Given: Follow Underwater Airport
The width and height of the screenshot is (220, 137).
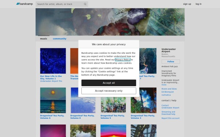Looking at the screenshot, I should (x=170, y=61).
